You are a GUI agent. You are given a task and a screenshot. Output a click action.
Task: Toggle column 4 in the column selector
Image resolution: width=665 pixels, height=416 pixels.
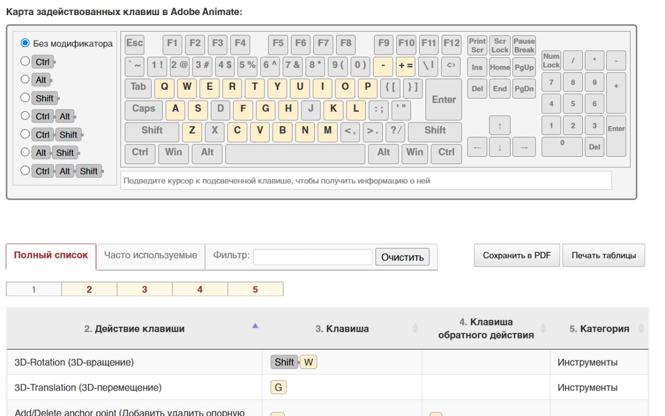(x=200, y=290)
